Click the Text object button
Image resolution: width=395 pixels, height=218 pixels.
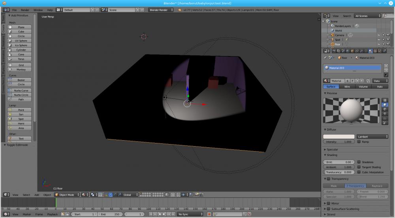click(x=21, y=139)
